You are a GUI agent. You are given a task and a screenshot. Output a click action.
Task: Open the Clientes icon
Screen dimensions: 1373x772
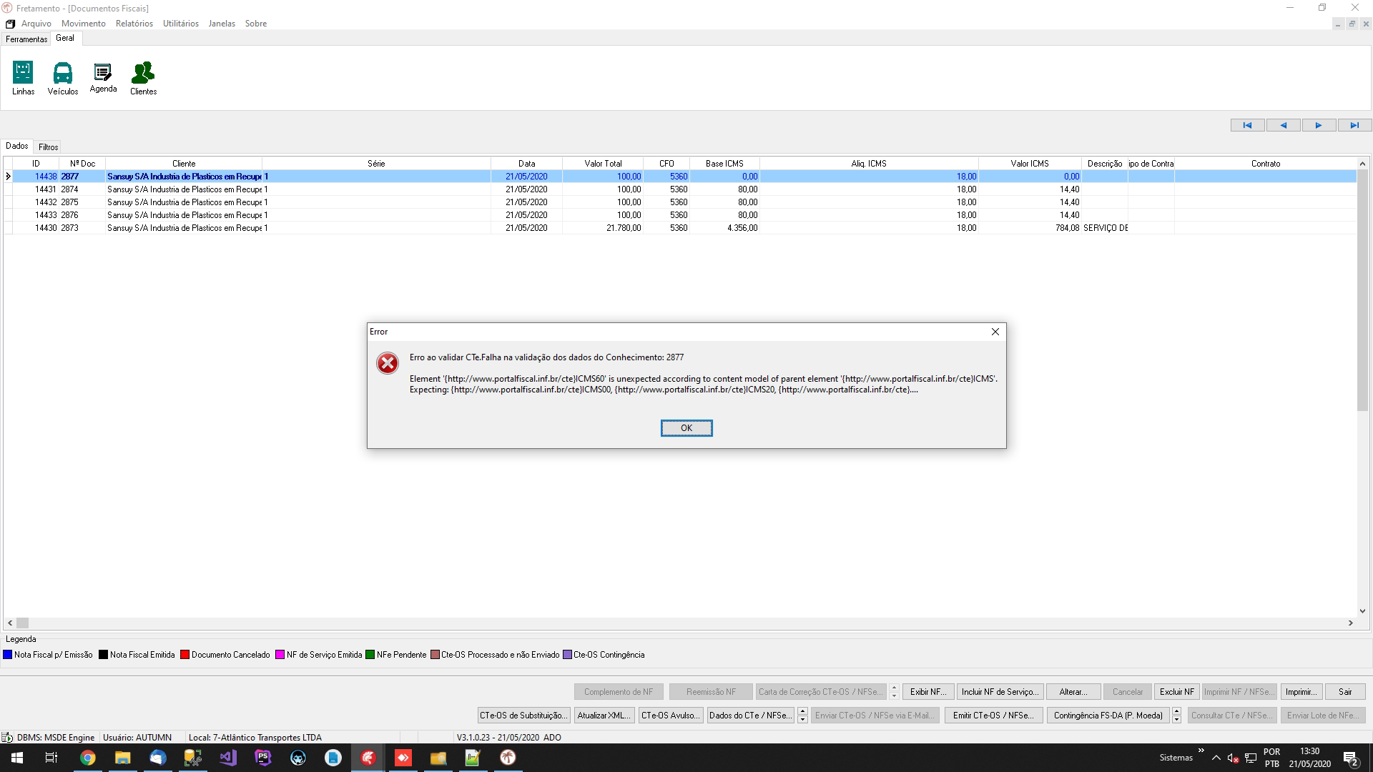(x=143, y=78)
